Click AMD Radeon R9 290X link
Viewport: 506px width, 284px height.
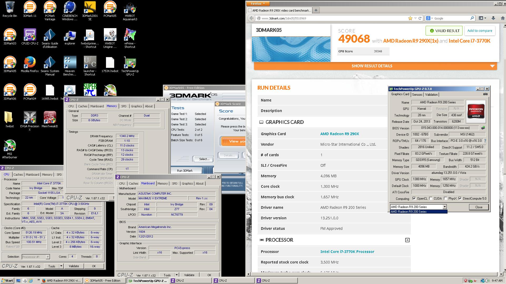coord(339,134)
